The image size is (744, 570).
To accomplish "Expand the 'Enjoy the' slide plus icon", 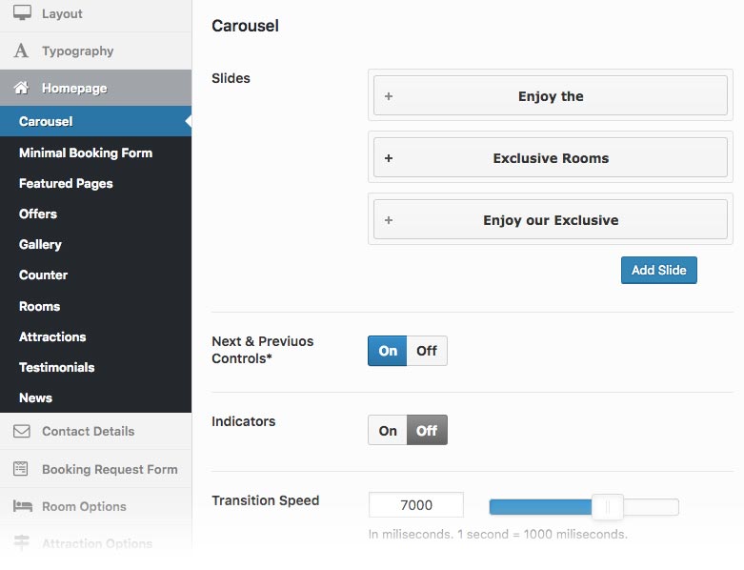I will (389, 96).
